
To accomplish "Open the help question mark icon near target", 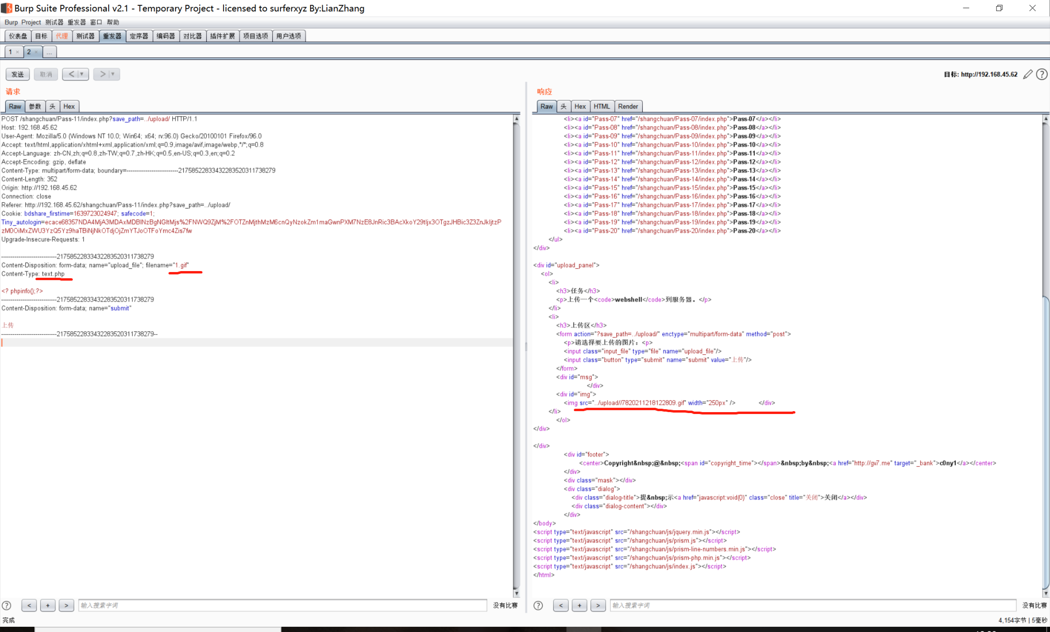I will coord(1042,74).
